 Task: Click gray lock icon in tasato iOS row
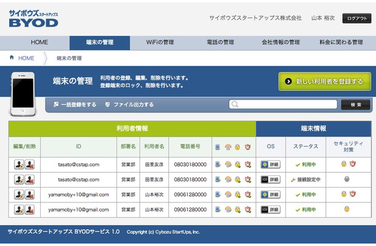(x=347, y=179)
